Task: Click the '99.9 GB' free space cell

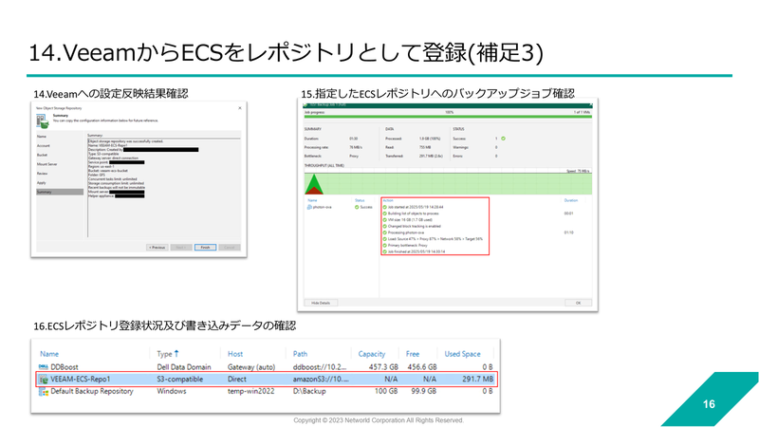Action: [x=423, y=391]
